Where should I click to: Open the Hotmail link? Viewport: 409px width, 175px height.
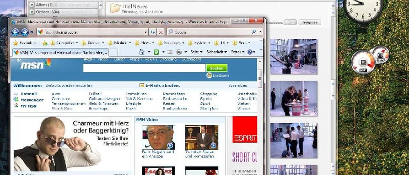[29, 94]
